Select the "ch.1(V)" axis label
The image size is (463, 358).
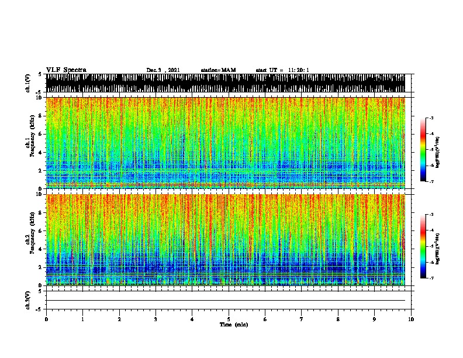click(28, 83)
